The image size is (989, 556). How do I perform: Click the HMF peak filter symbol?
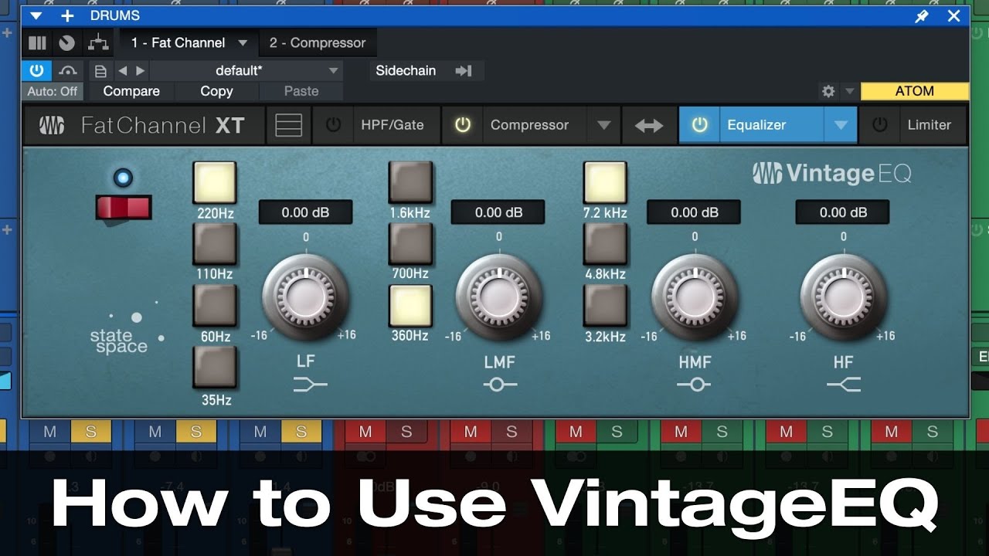(x=694, y=384)
